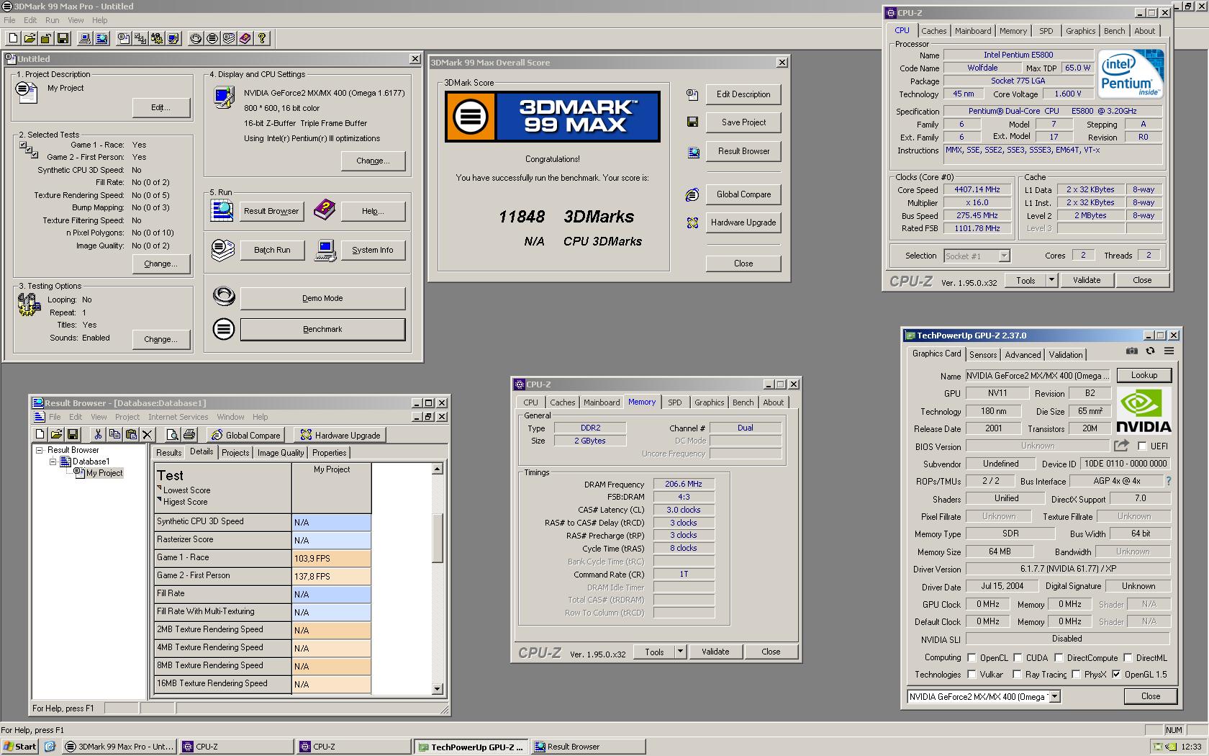The image size is (1209, 756).
Task: Open the GPU-Z hamburger menu icon
Action: tap(1169, 351)
